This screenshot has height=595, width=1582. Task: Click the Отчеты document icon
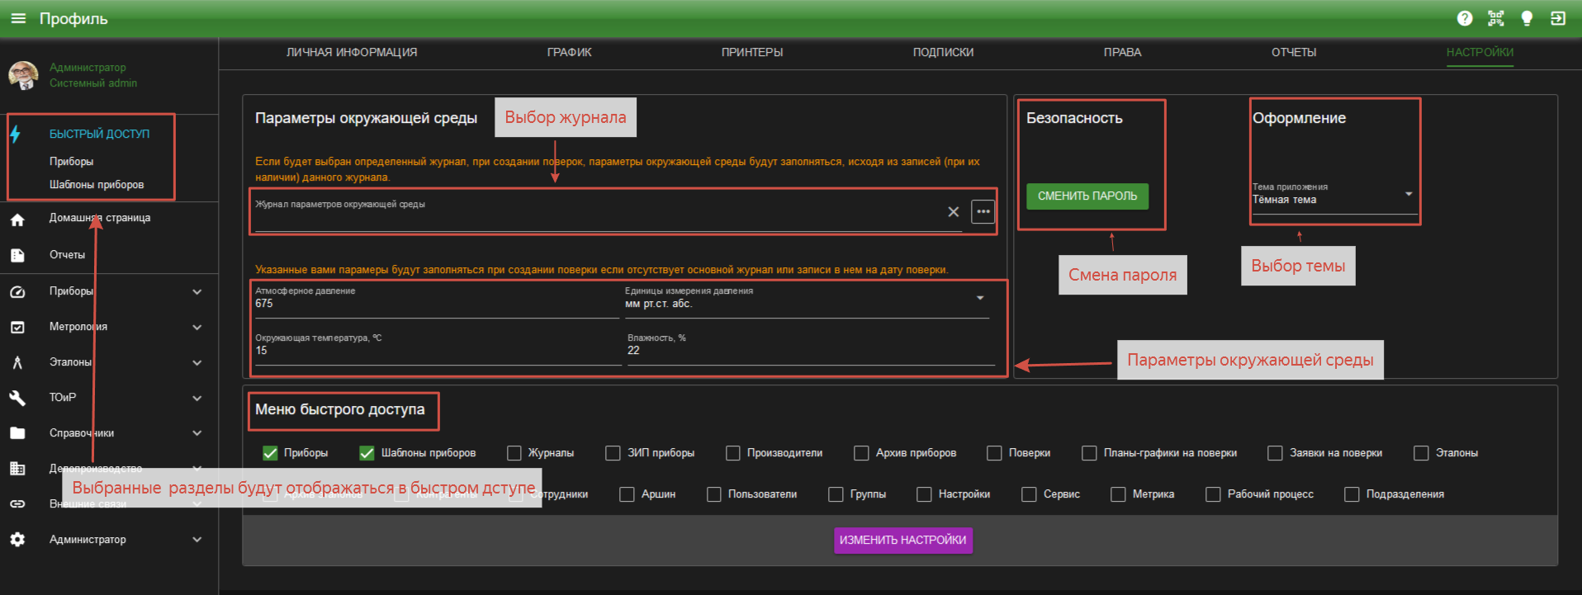tap(17, 256)
